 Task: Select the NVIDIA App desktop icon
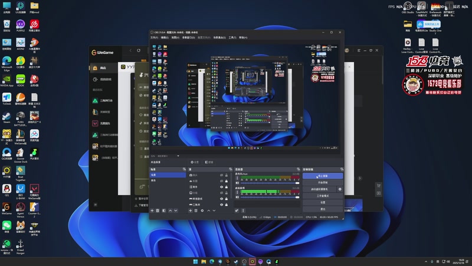pyautogui.click(x=6, y=80)
